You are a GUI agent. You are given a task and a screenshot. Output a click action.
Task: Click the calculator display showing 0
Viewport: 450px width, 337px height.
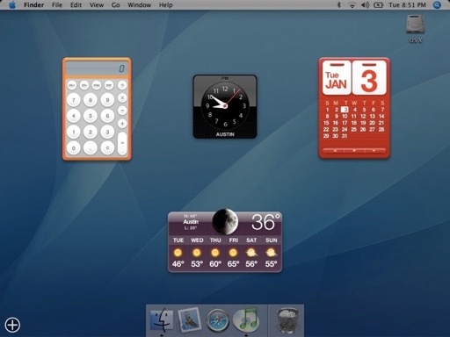click(97, 68)
